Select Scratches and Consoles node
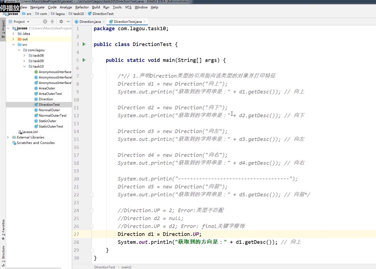Image resolution: width=376 pixels, height=269 pixels. (x=36, y=143)
